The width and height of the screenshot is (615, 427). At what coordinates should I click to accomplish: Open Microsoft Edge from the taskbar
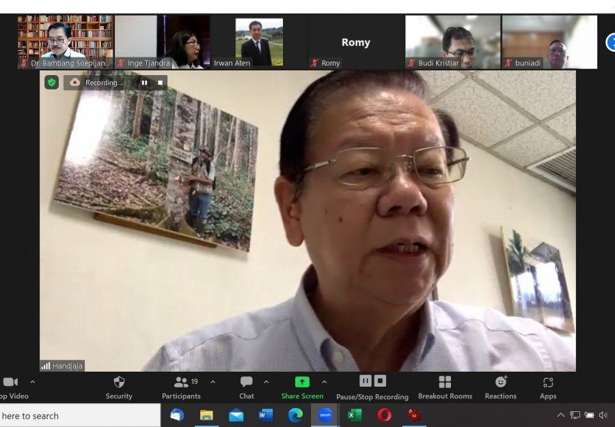[x=295, y=415]
